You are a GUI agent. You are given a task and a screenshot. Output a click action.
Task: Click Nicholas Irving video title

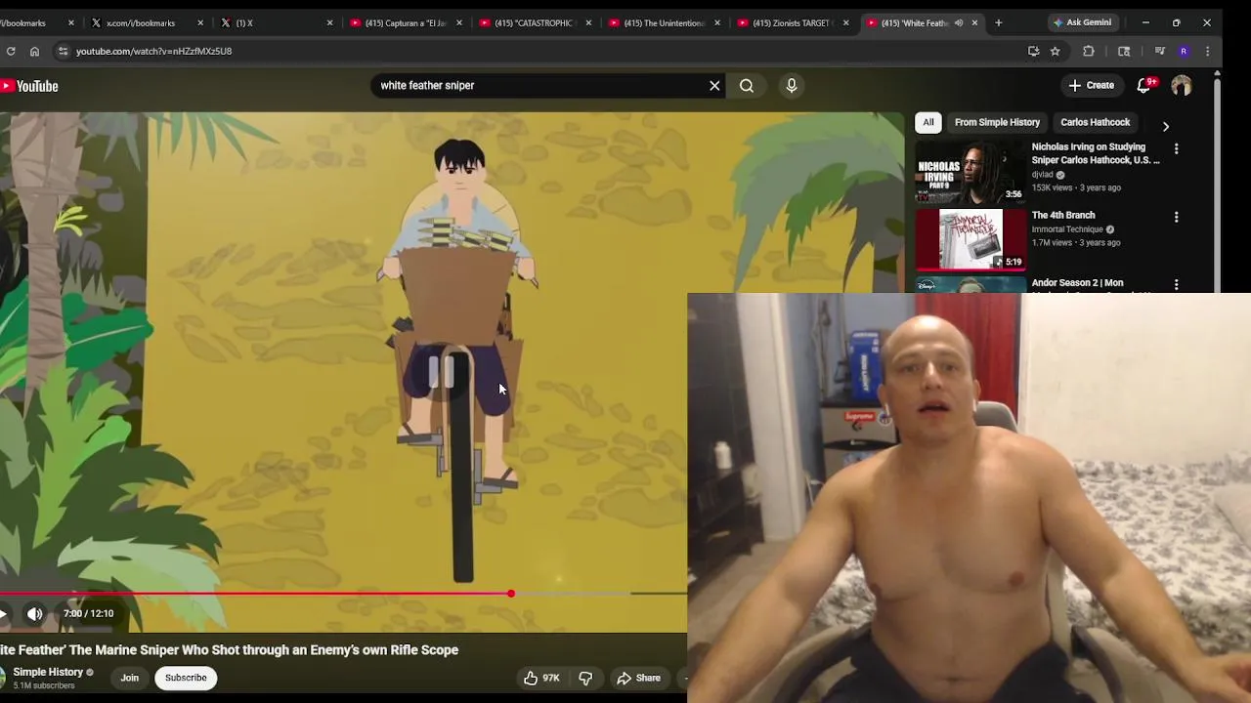pos(1096,153)
